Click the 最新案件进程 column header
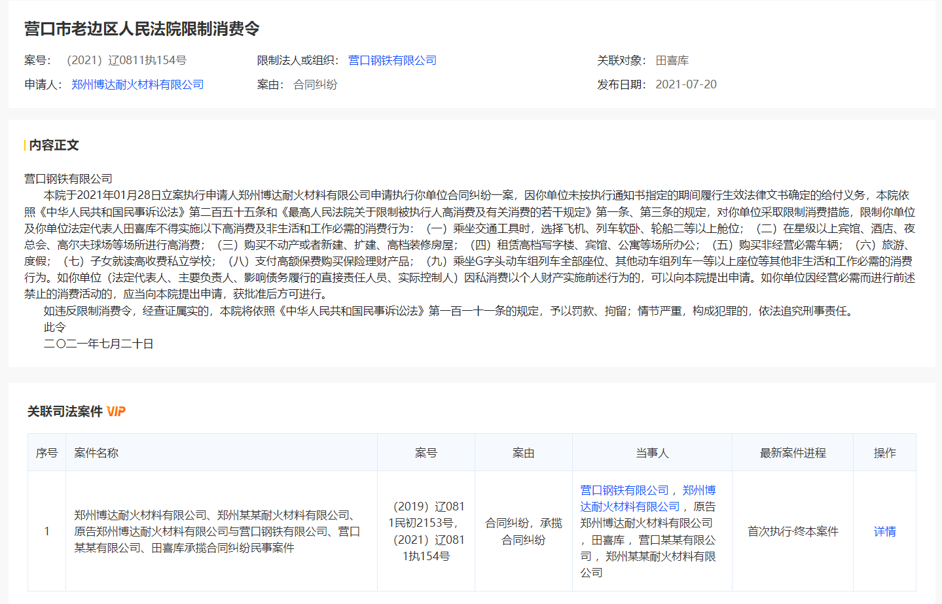 tap(793, 453)
